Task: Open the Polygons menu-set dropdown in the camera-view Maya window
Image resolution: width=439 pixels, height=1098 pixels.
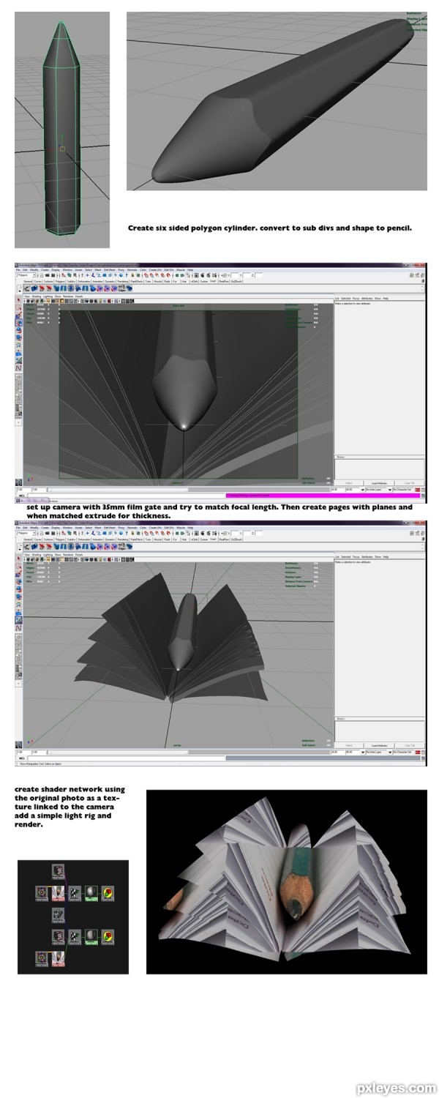Action: (x=26, y=275)
